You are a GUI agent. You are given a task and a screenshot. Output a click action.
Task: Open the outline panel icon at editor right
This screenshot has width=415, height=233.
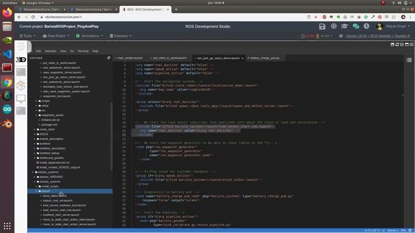click(x=409, y=60)
